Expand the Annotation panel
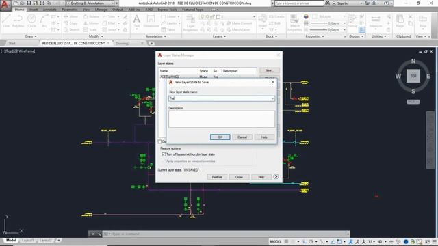The height and width of the screenshot is (246, 438). 156,36
